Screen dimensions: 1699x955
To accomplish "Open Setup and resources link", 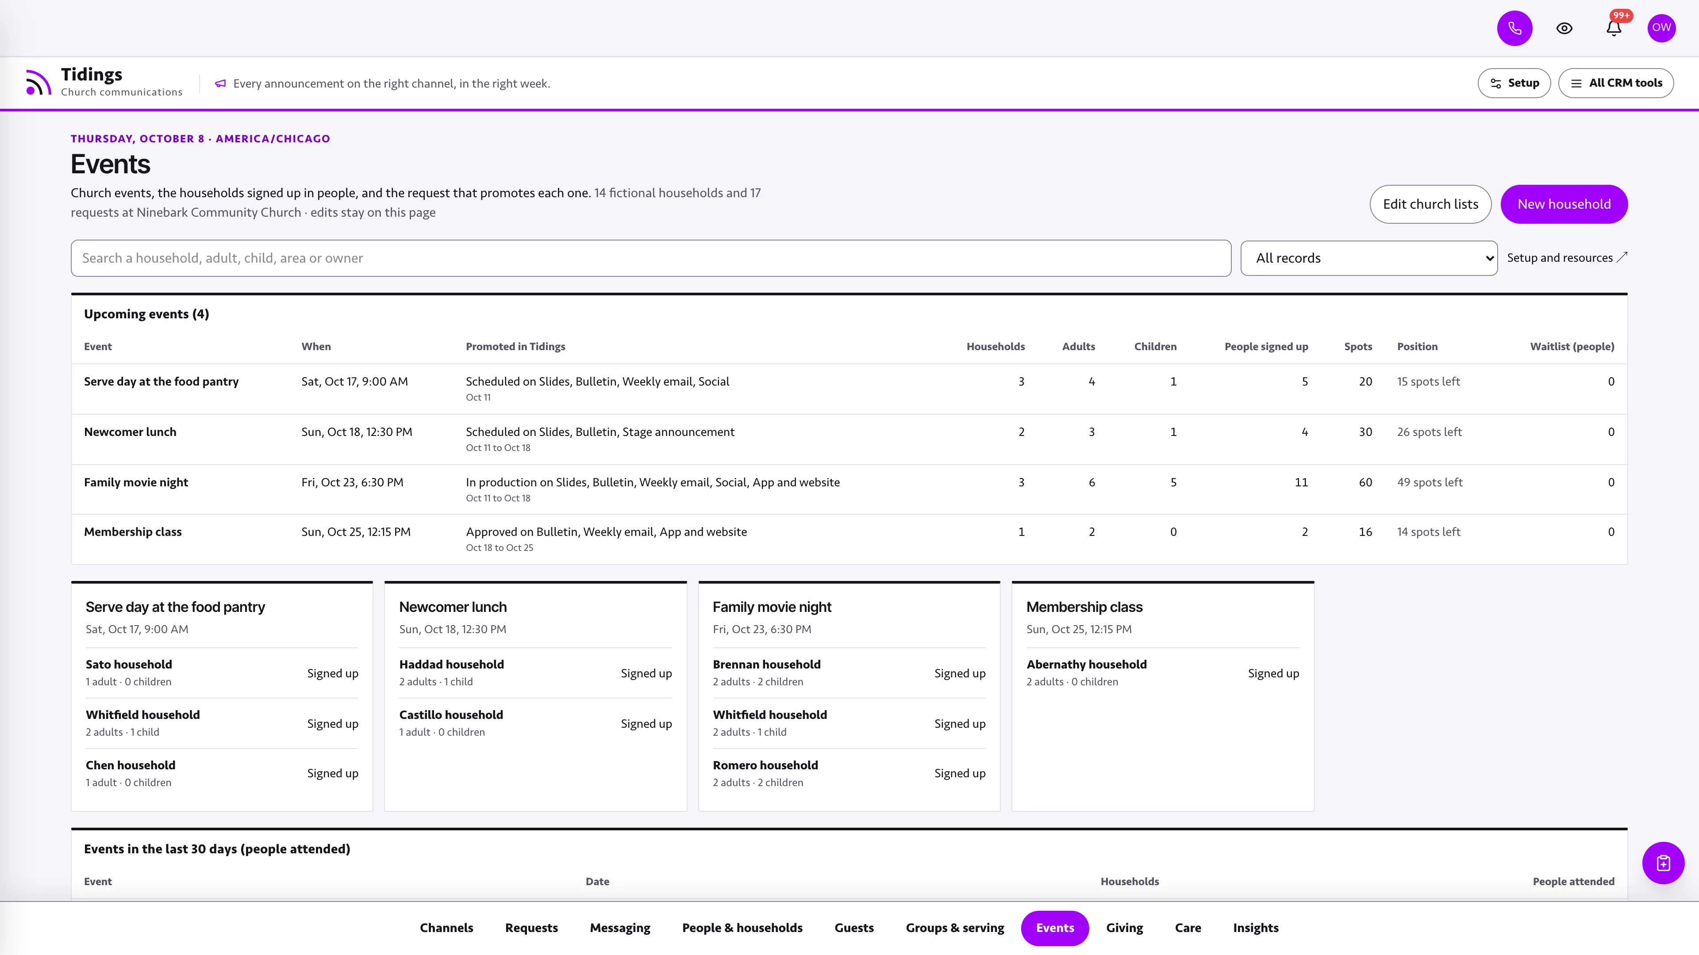I will [x=1566, y=258].
